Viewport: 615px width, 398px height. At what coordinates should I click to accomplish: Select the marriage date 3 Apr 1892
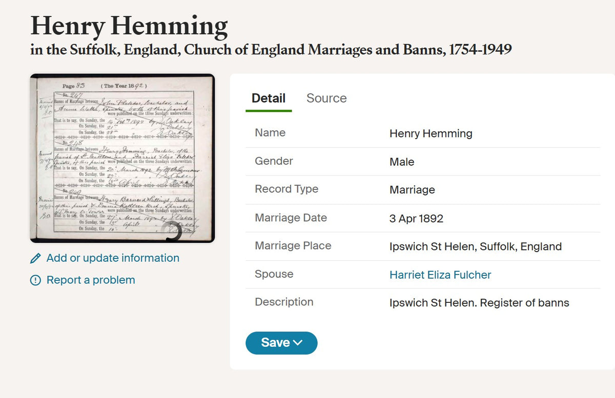(416, 218)
